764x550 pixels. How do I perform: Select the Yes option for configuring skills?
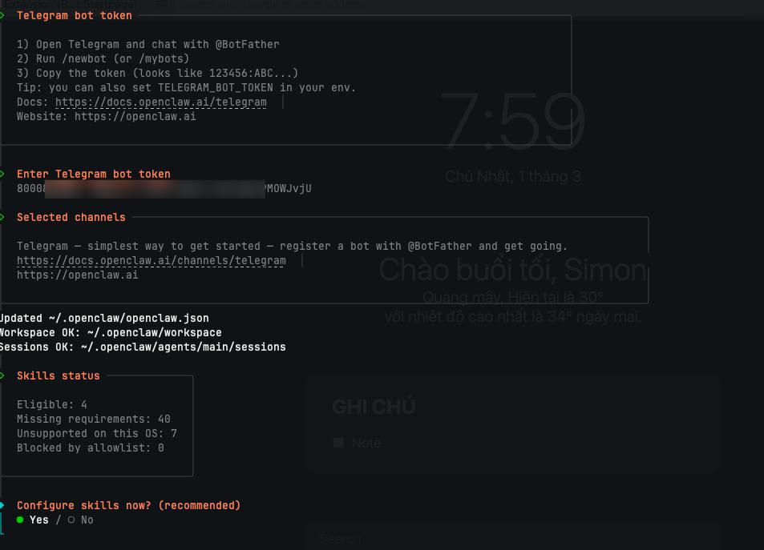click(x=32, y=520)
